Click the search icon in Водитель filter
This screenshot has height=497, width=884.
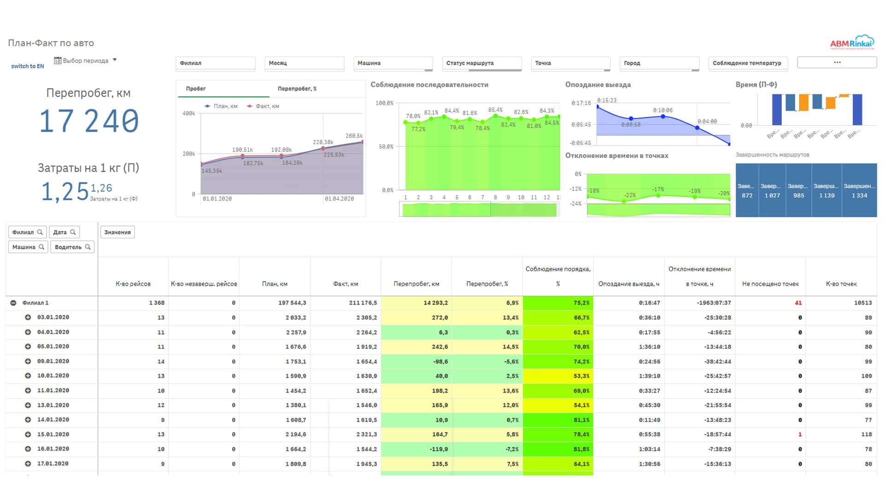(x=88, y=247)
